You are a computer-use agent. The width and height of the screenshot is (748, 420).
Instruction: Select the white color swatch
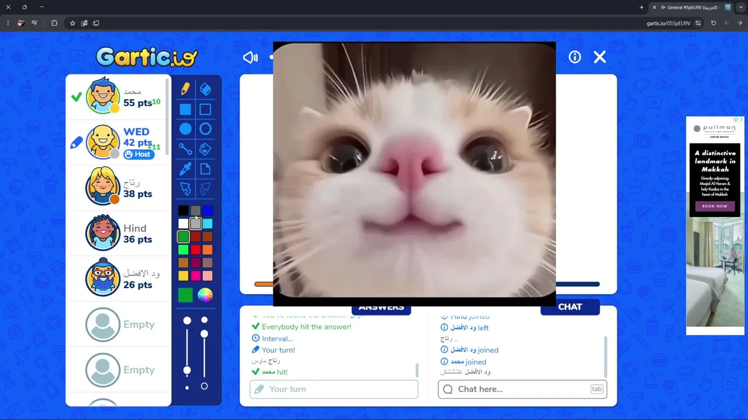[x=183, y=223]
